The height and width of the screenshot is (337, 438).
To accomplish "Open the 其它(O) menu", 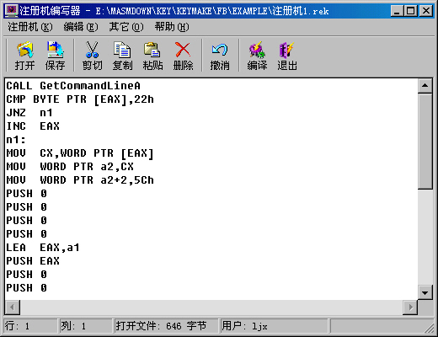I will [x=126, y=27].
